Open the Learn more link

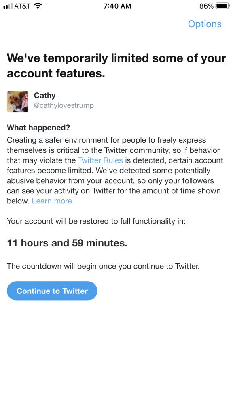53,201
